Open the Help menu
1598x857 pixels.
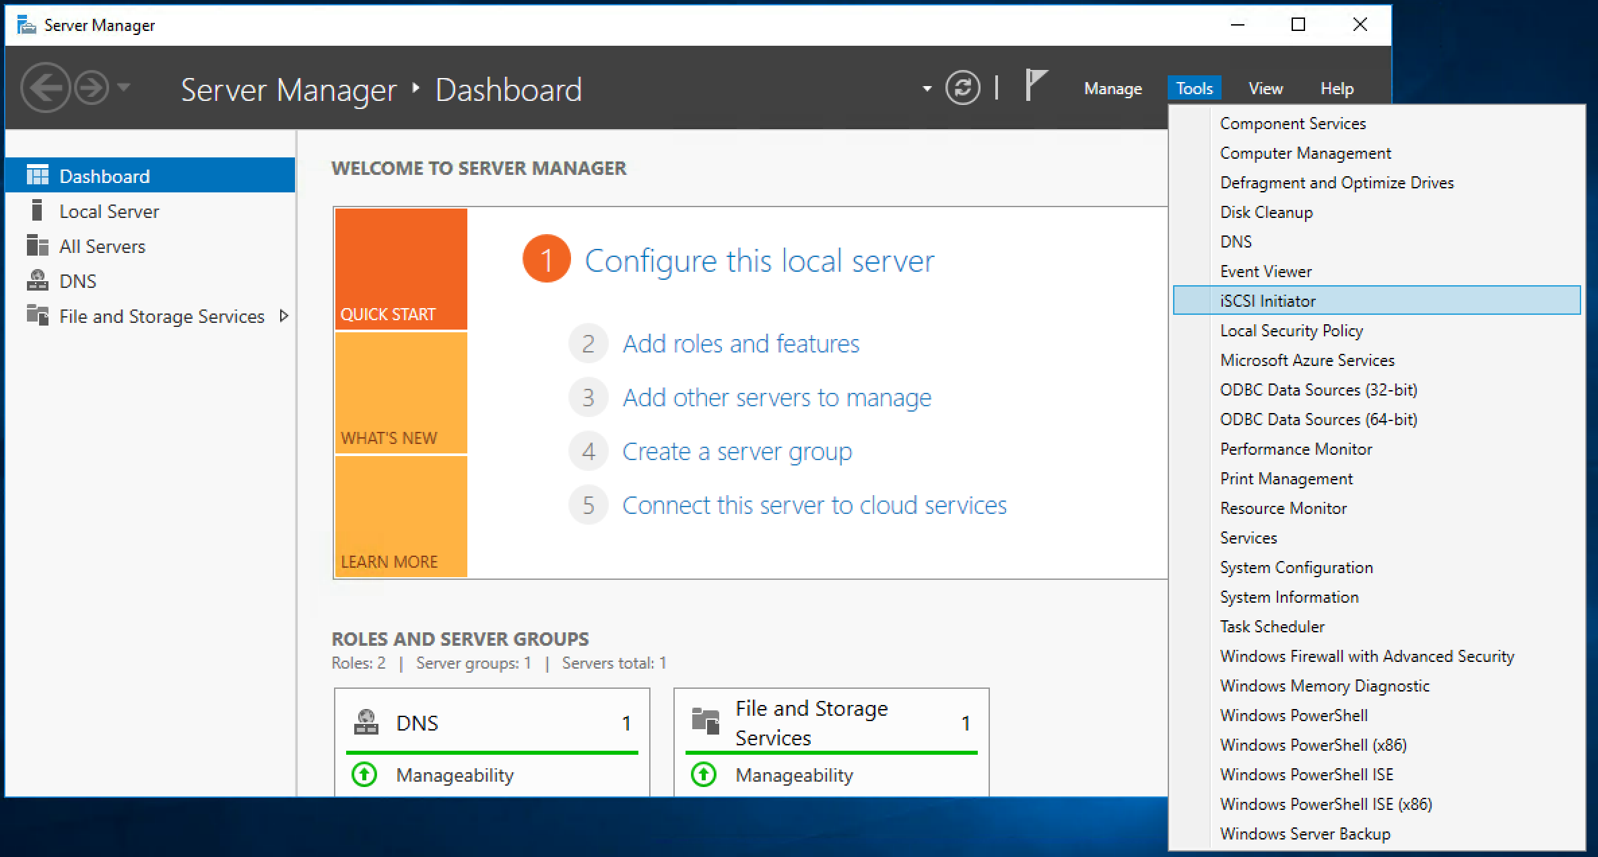pyautogui.click(x=1337, y=89)
